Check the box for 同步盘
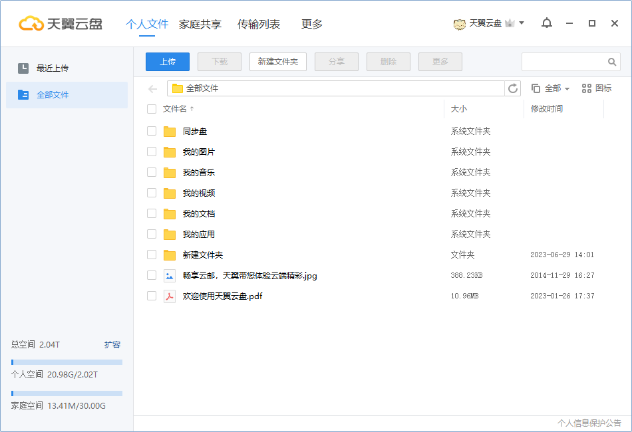The width and height of the screenshot is (632, 432). coord(152,131)
